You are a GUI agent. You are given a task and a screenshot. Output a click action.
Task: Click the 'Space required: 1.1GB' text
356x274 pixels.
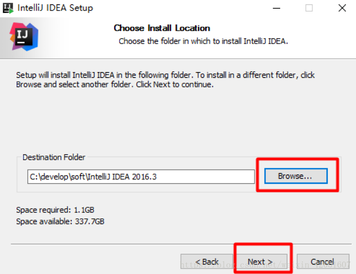pos(55,210)
